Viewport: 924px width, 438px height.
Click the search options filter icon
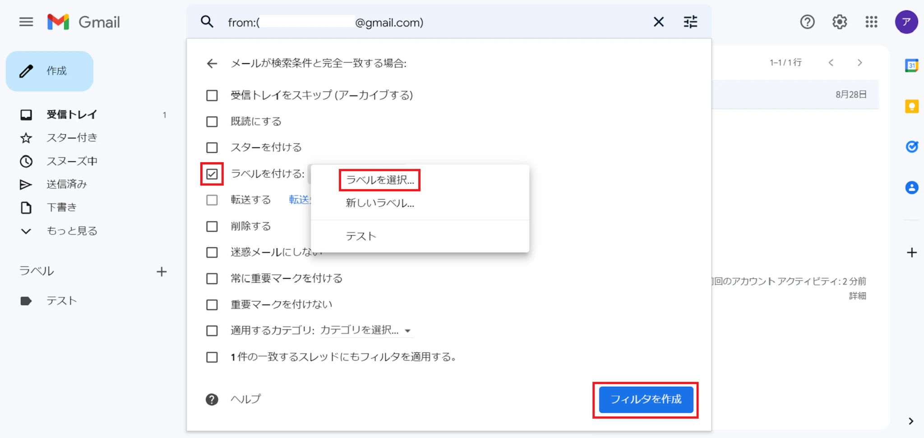[690, 22]
